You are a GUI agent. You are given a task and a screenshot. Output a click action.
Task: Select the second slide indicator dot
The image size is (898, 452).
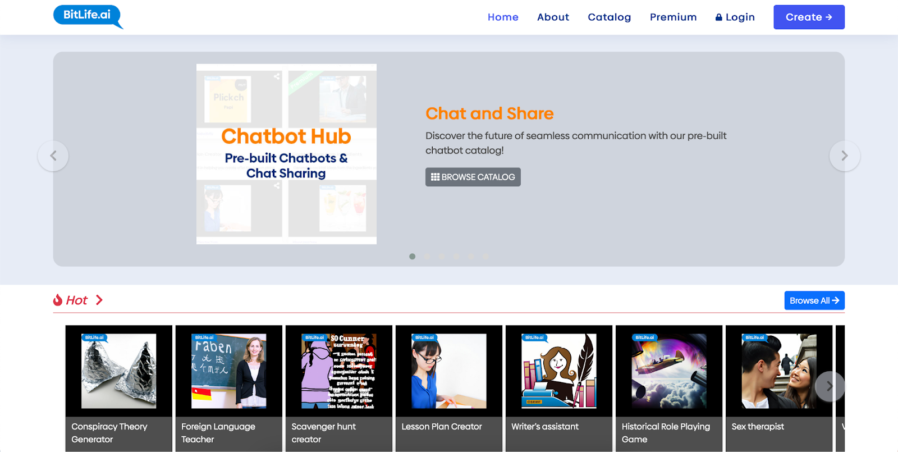[x=427, y=257]
